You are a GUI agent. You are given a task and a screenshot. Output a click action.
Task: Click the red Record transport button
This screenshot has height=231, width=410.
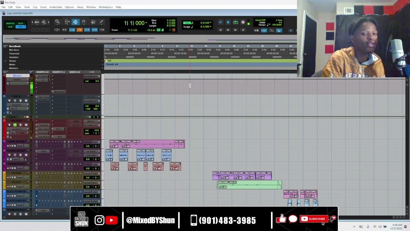243,22
